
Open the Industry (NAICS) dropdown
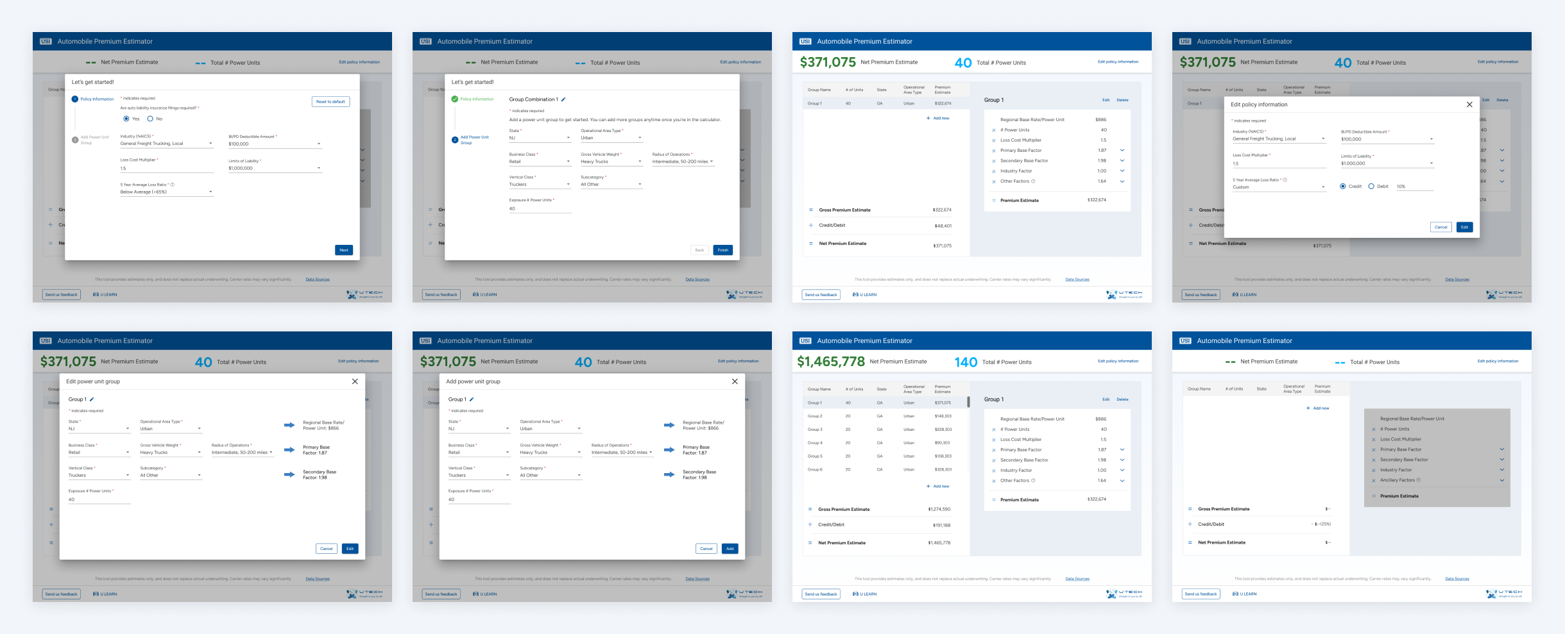167,143
